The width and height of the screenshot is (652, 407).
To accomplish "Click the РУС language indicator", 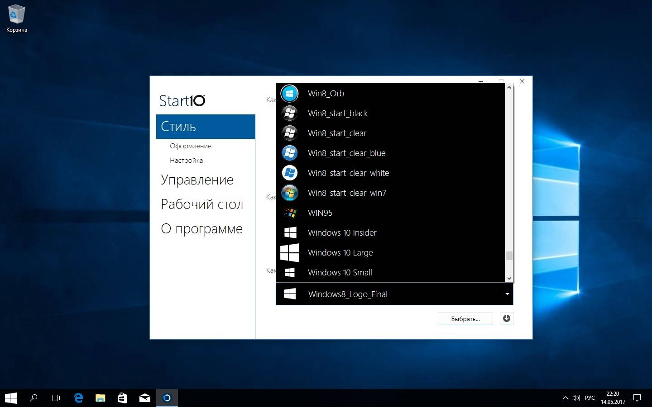I will pyautogui.click(x=590, y=398).
